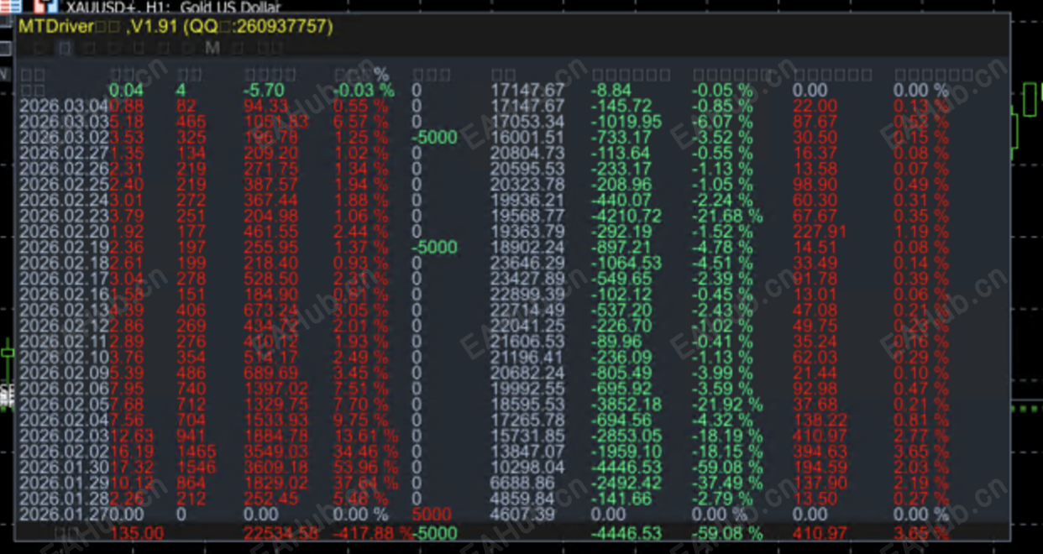
Task: Click profit value 3609.18
Action: click(276, 468)
